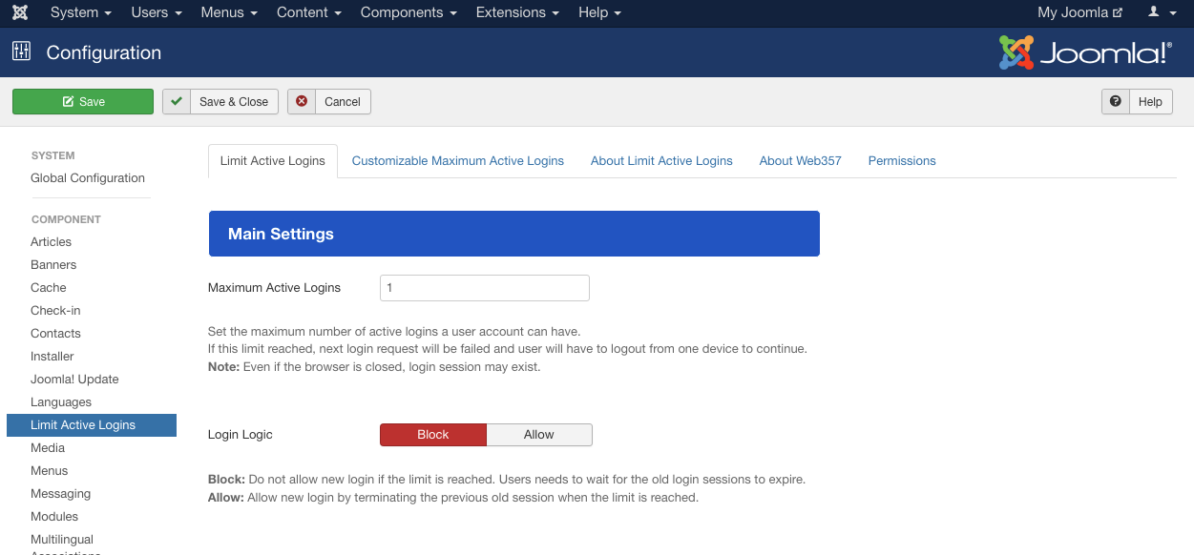Click the red X icon on Cancel button
Screen dimensions: 1194x555
(302, 102)
